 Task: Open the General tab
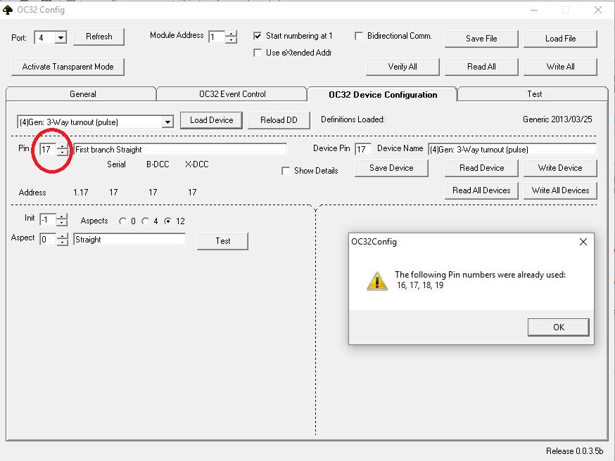pos(82,94)
